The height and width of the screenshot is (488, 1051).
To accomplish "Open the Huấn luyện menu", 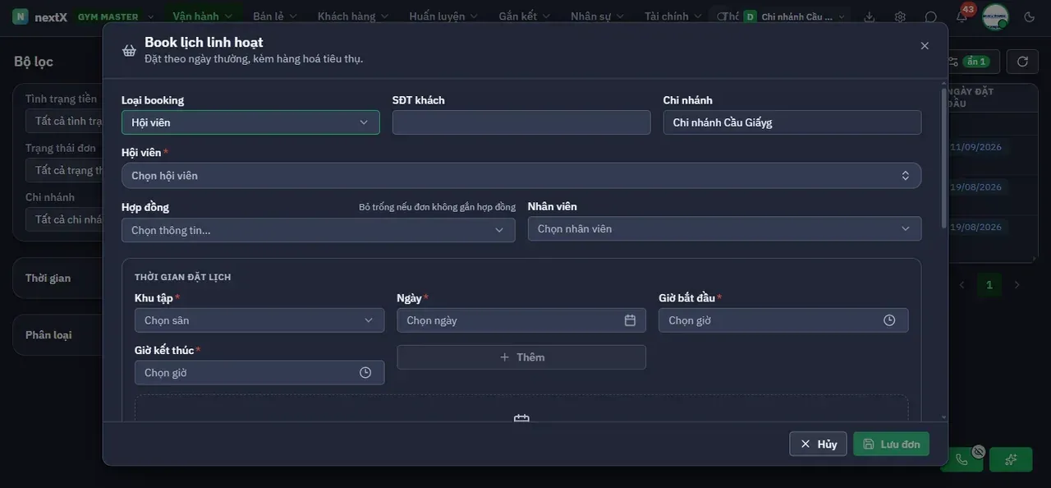I will (x=443, y=16).
